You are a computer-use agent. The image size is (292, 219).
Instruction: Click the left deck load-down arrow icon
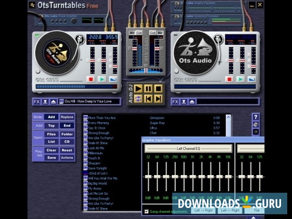pos(45,102)
